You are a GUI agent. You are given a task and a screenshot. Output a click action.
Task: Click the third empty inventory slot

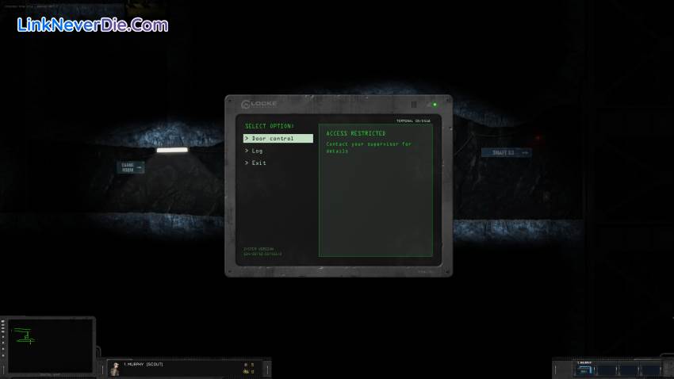(629, 369)
